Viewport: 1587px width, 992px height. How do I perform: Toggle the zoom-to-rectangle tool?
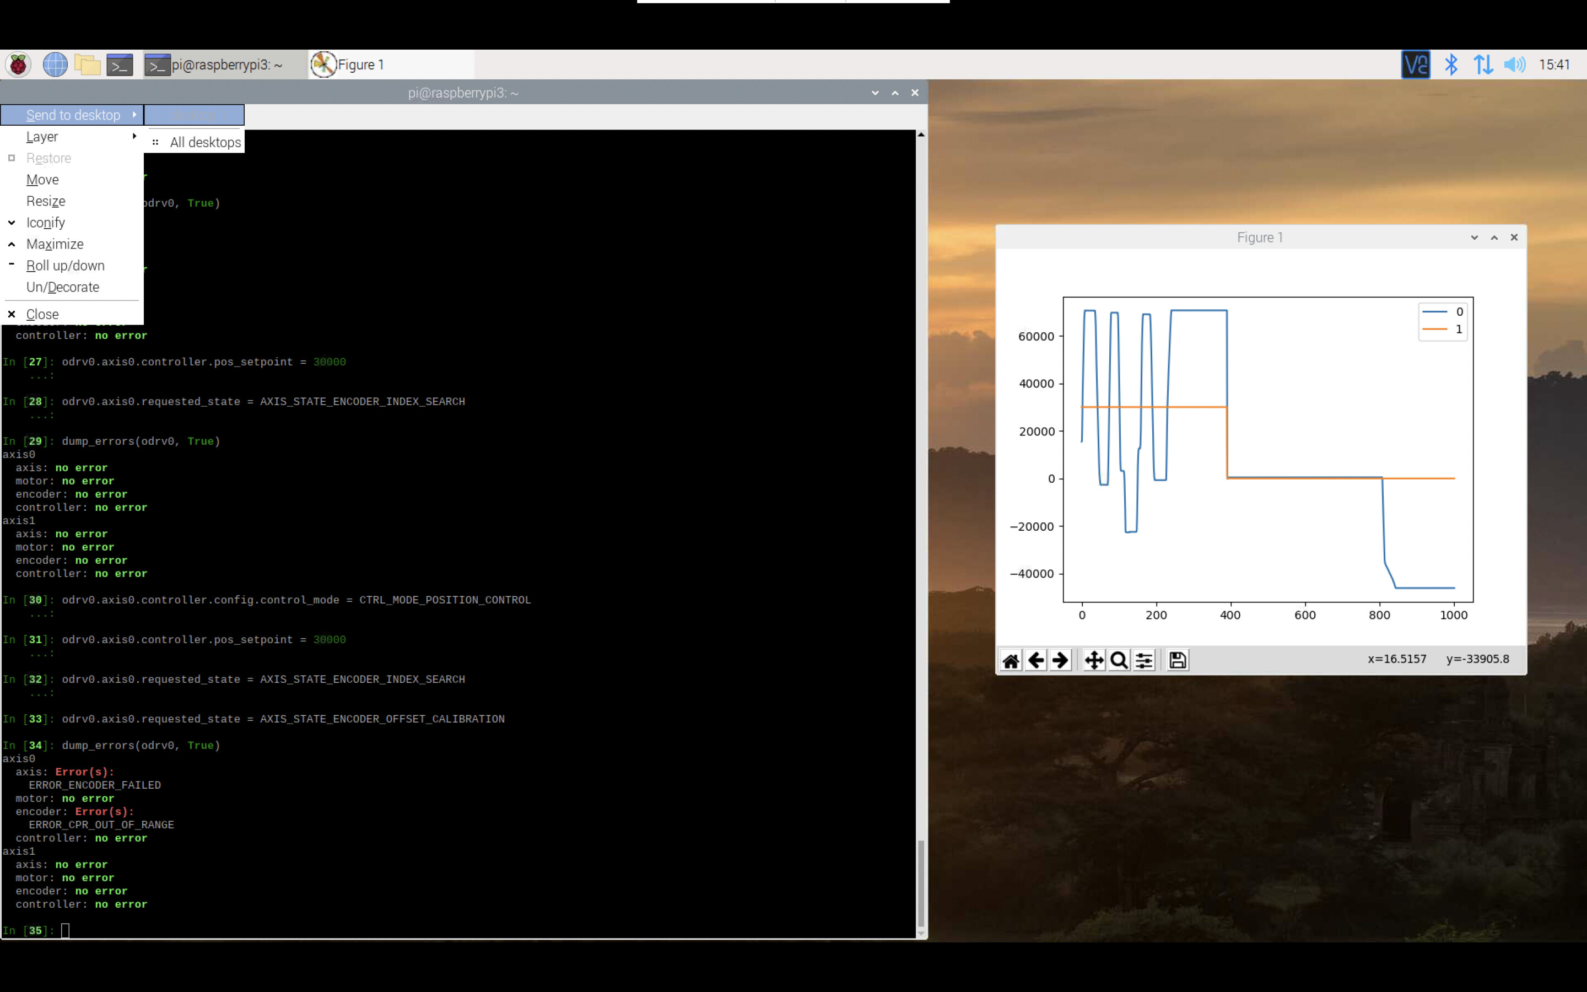(1119, 659)
